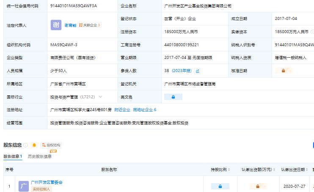Open shareholder 广州开发区管委会 link

(x=47, y=182)
